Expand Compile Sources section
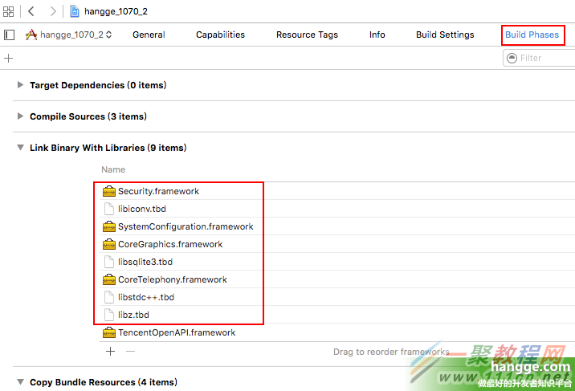575x391 pixels. (21, 116)
